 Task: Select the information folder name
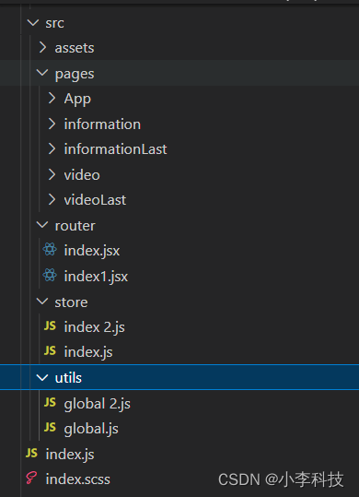click(102, 124)
